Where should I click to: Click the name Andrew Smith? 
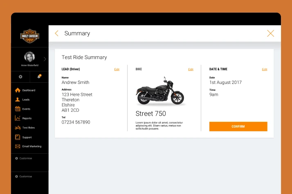pyautogui.click(x=75, y=82)
